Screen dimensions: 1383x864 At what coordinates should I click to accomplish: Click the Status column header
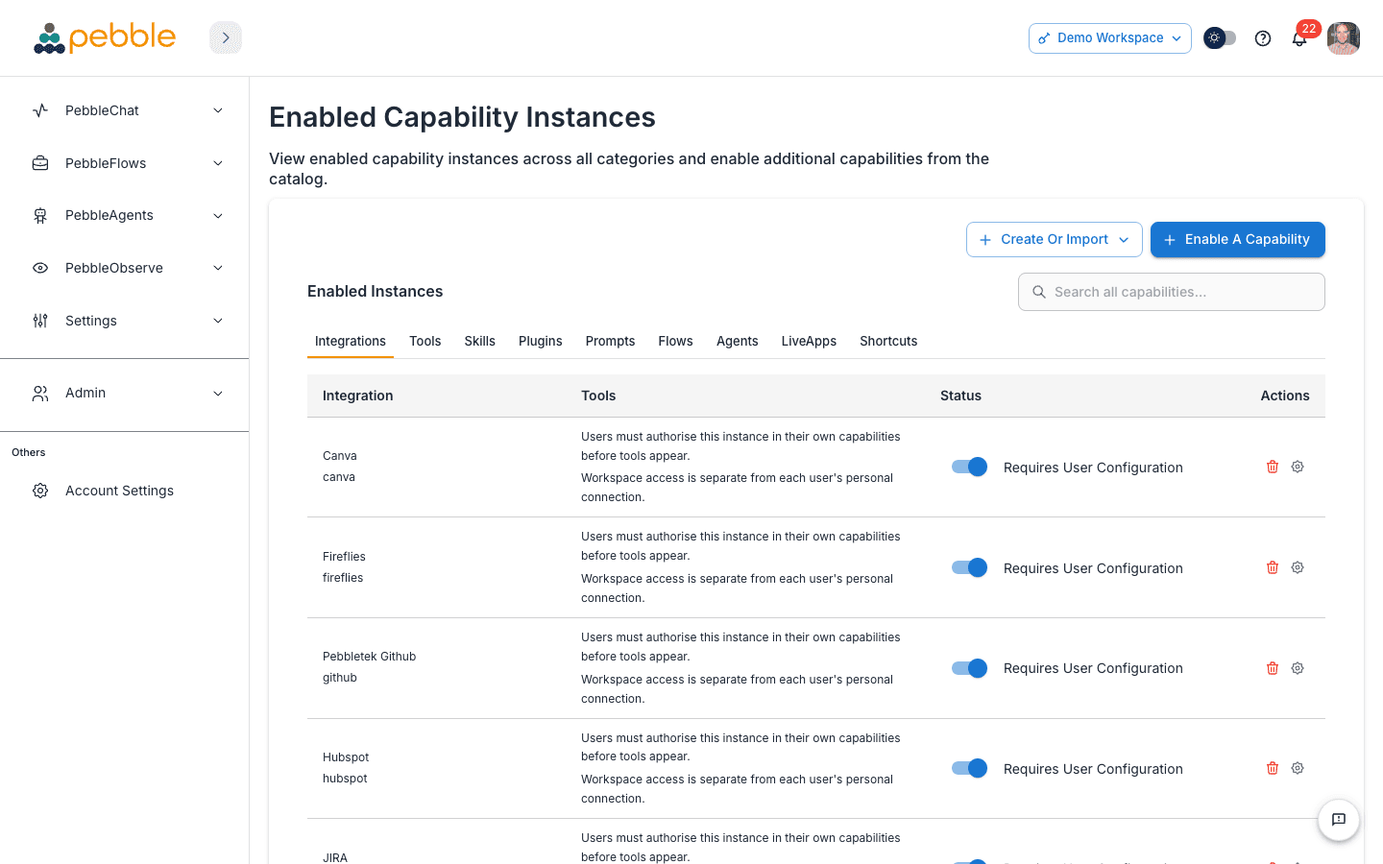961,396
